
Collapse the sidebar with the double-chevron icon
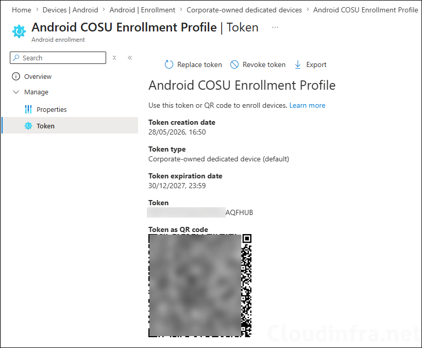click(130, 58)
